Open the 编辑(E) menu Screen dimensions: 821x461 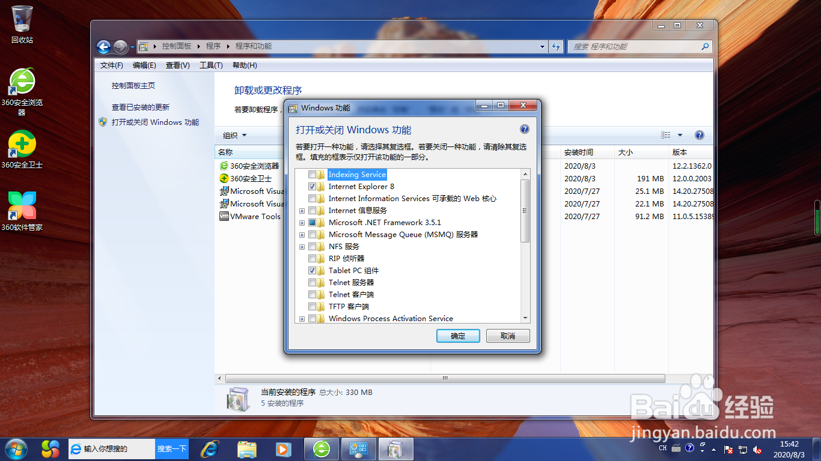tap(144, 65)
